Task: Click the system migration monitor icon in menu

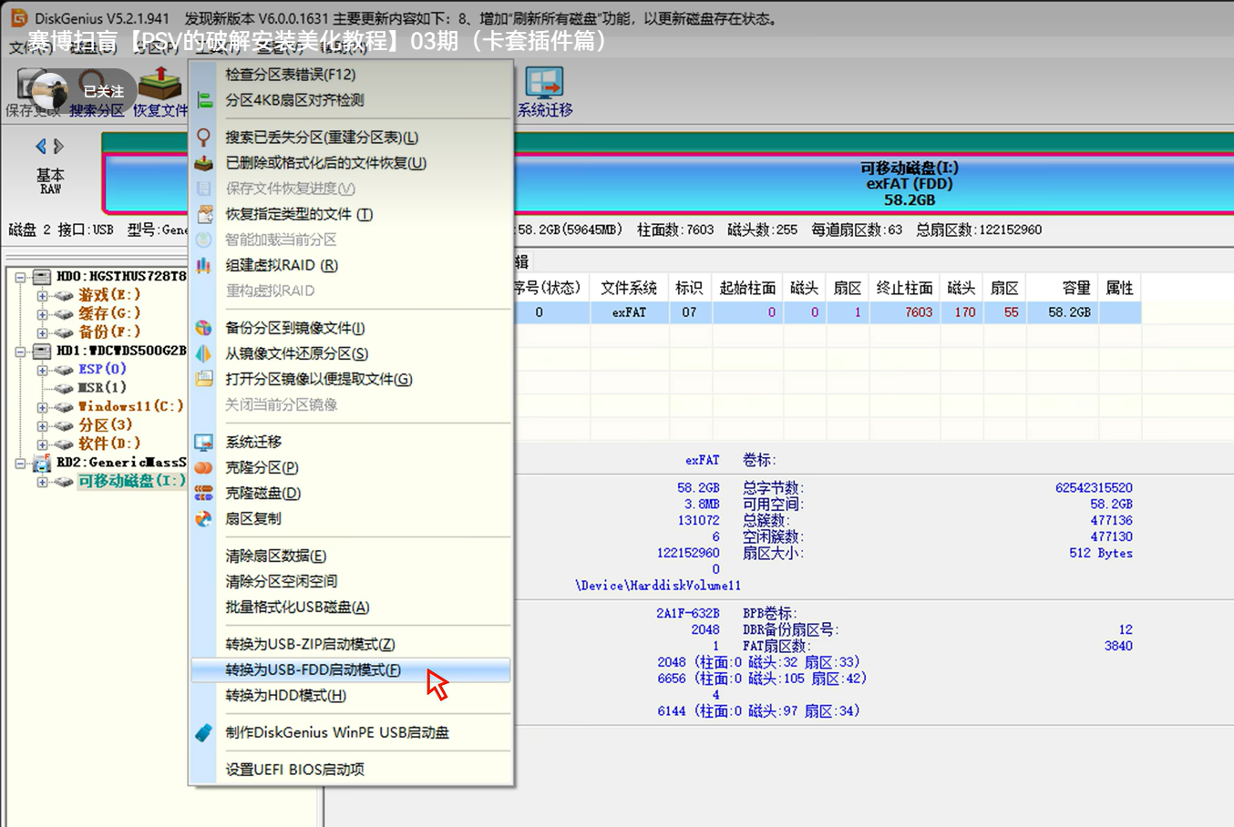Action: tap(204, 442)
